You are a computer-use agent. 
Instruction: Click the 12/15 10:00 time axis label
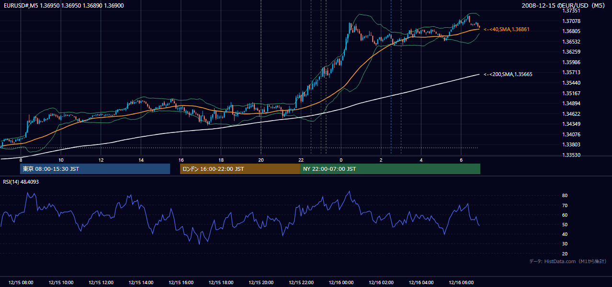[x=61, y=283]
